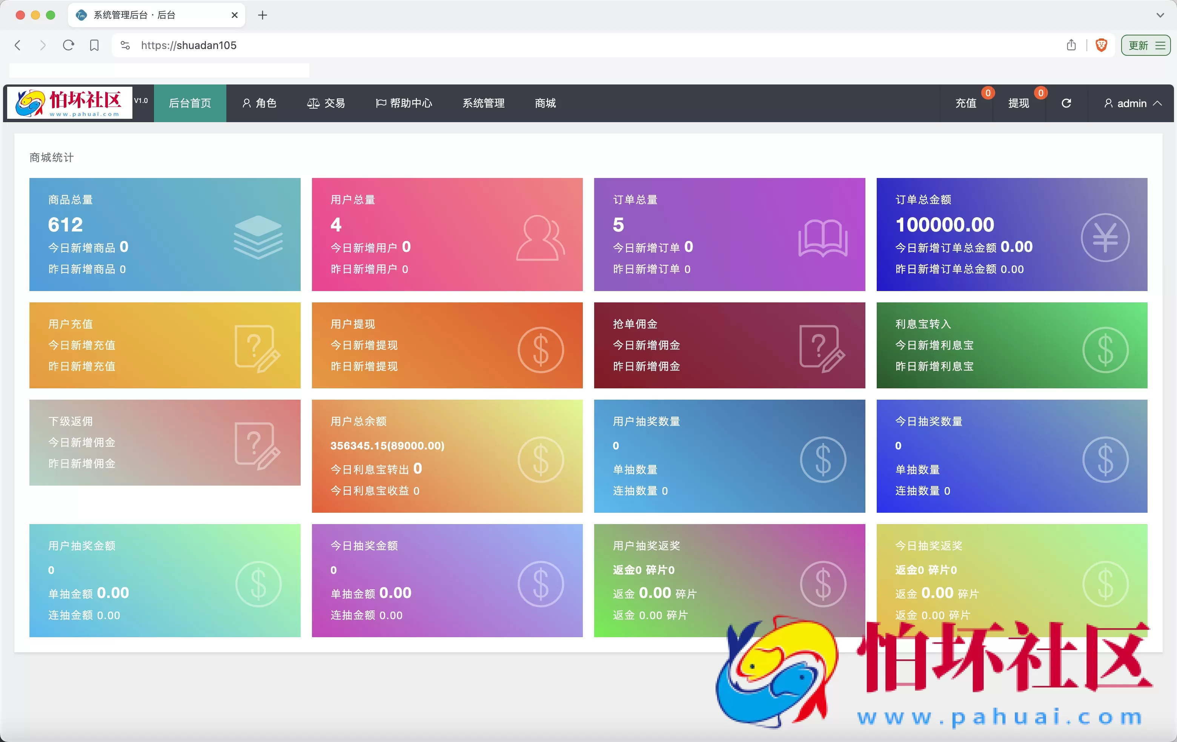1177x742 pixels.
Task: Click the bookmark icon in toolbar
Action: point(94,45)
